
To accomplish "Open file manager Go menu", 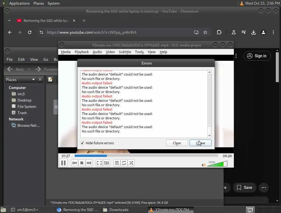I will pos(46,59).
